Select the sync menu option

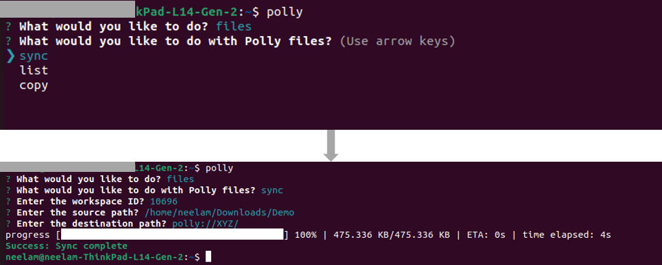(34, 56)
